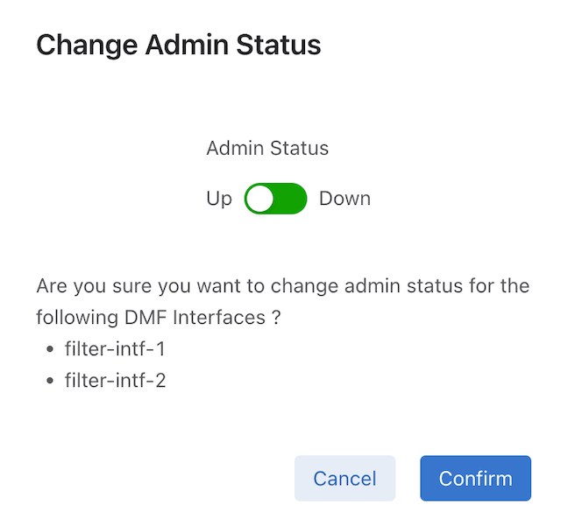Click the green track of the switch
The height and width of the screenshot is (512, 568).
[x=291, y=199]
